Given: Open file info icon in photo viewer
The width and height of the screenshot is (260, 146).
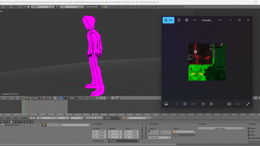Looking at the screenshot, I should 185,104.
